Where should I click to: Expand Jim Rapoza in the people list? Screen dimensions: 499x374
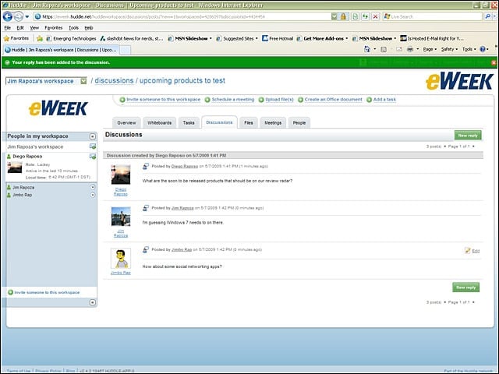[x=93, y=187]
